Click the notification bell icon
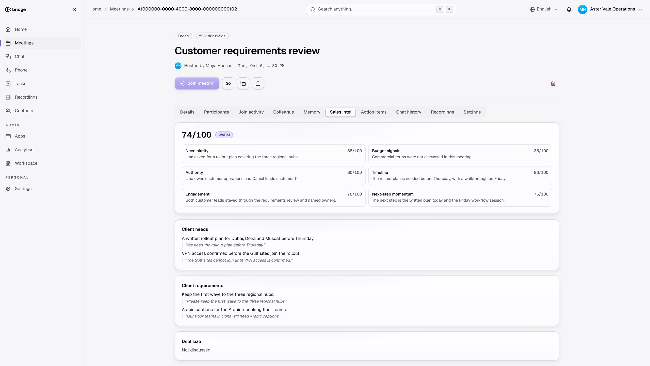This screenshot has height=366, width=650. coord(569,9)
